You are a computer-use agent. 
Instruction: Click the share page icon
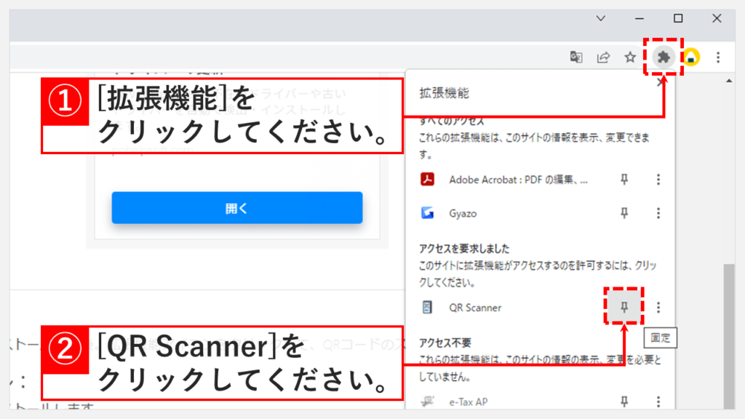click(603, 57)
